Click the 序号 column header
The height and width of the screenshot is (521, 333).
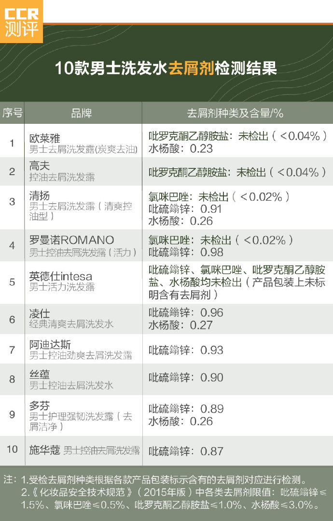(x=12, y=113)
